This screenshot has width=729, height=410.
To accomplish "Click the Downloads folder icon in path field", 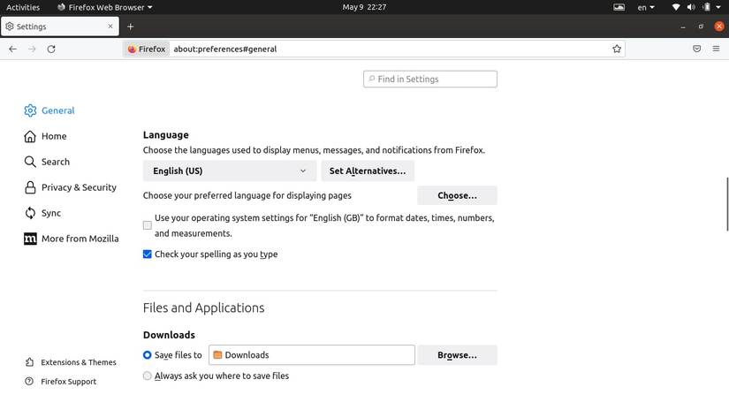I will [217, 355].
